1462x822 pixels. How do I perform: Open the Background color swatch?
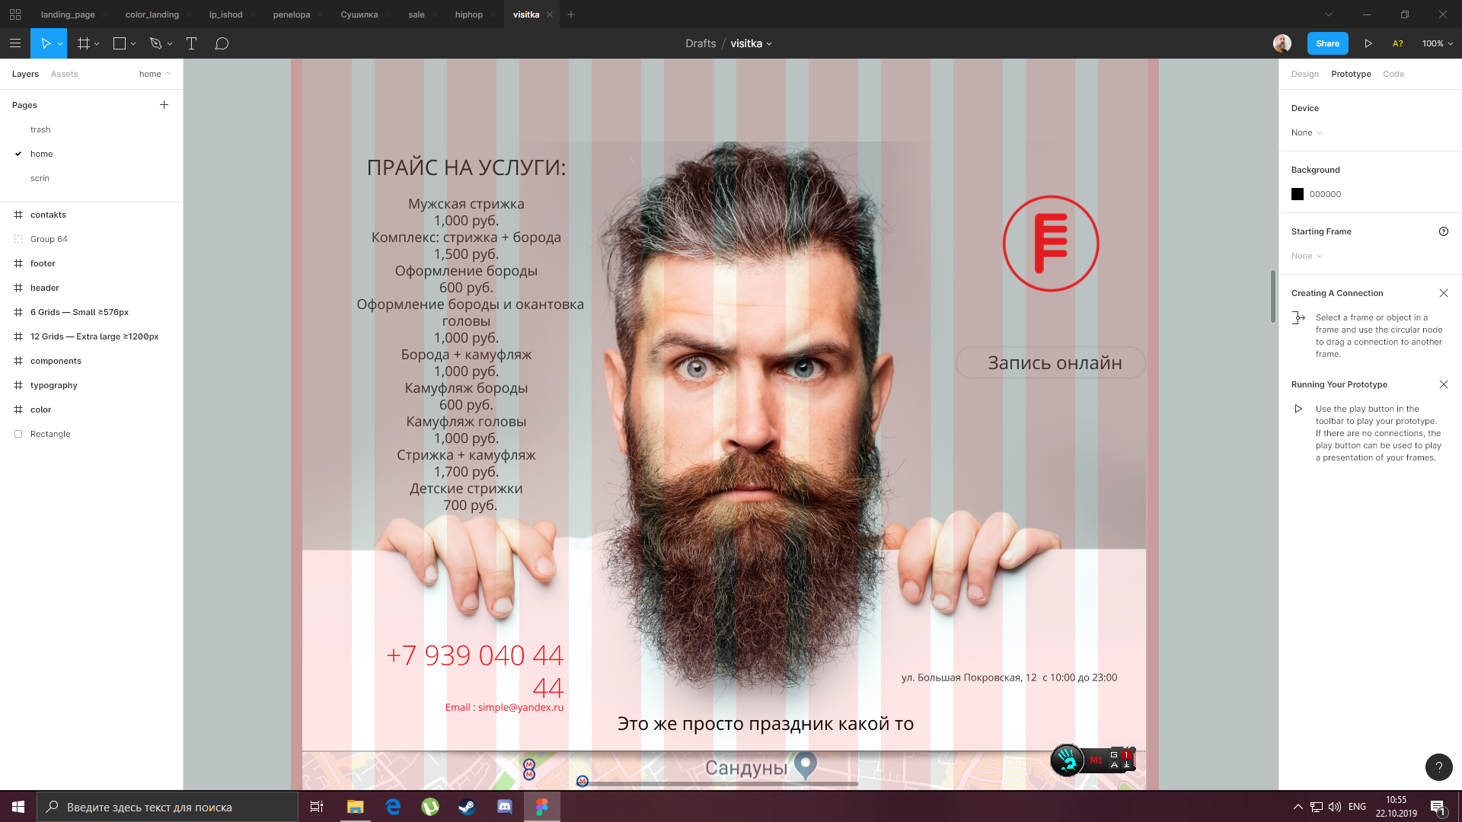pos(1298,194)
